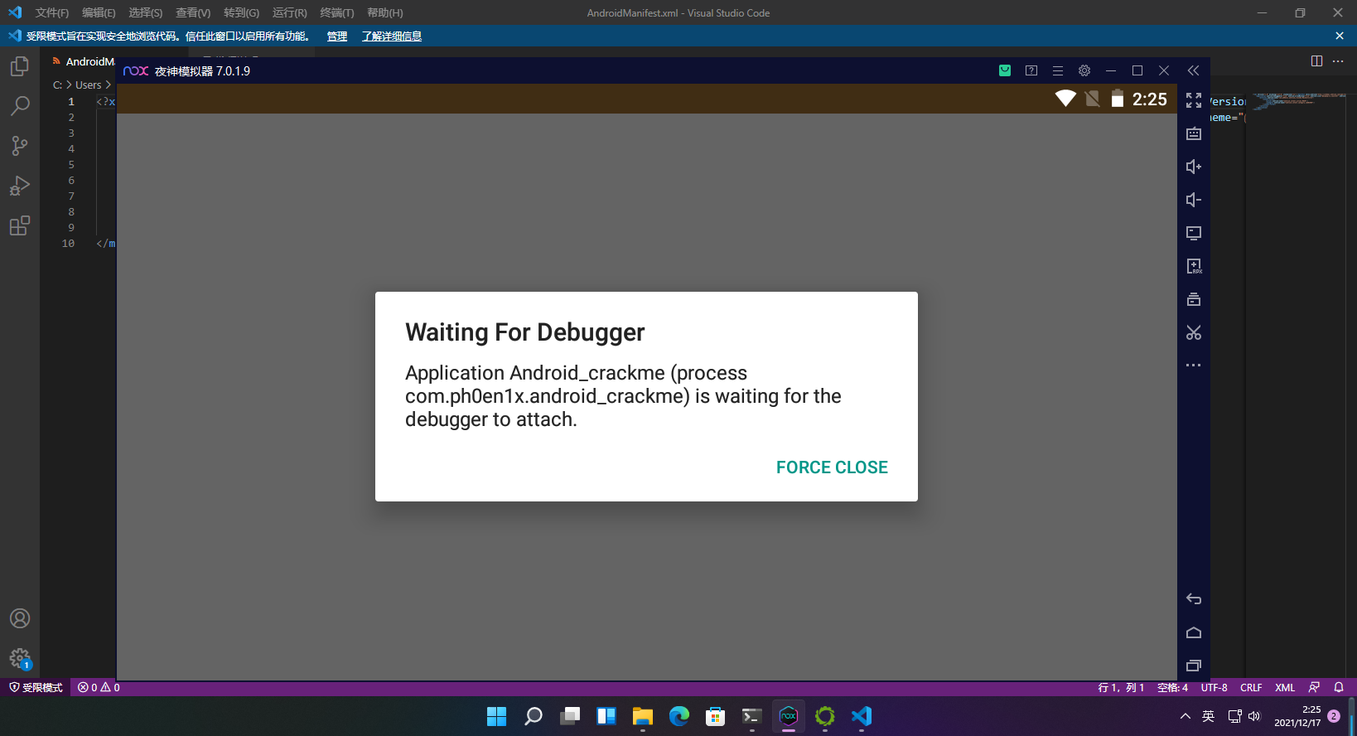Image resolution: width=1357 pixels, height=736 pixels.
Task: Open the 选择(S) menu
Action: click(145, 12)
